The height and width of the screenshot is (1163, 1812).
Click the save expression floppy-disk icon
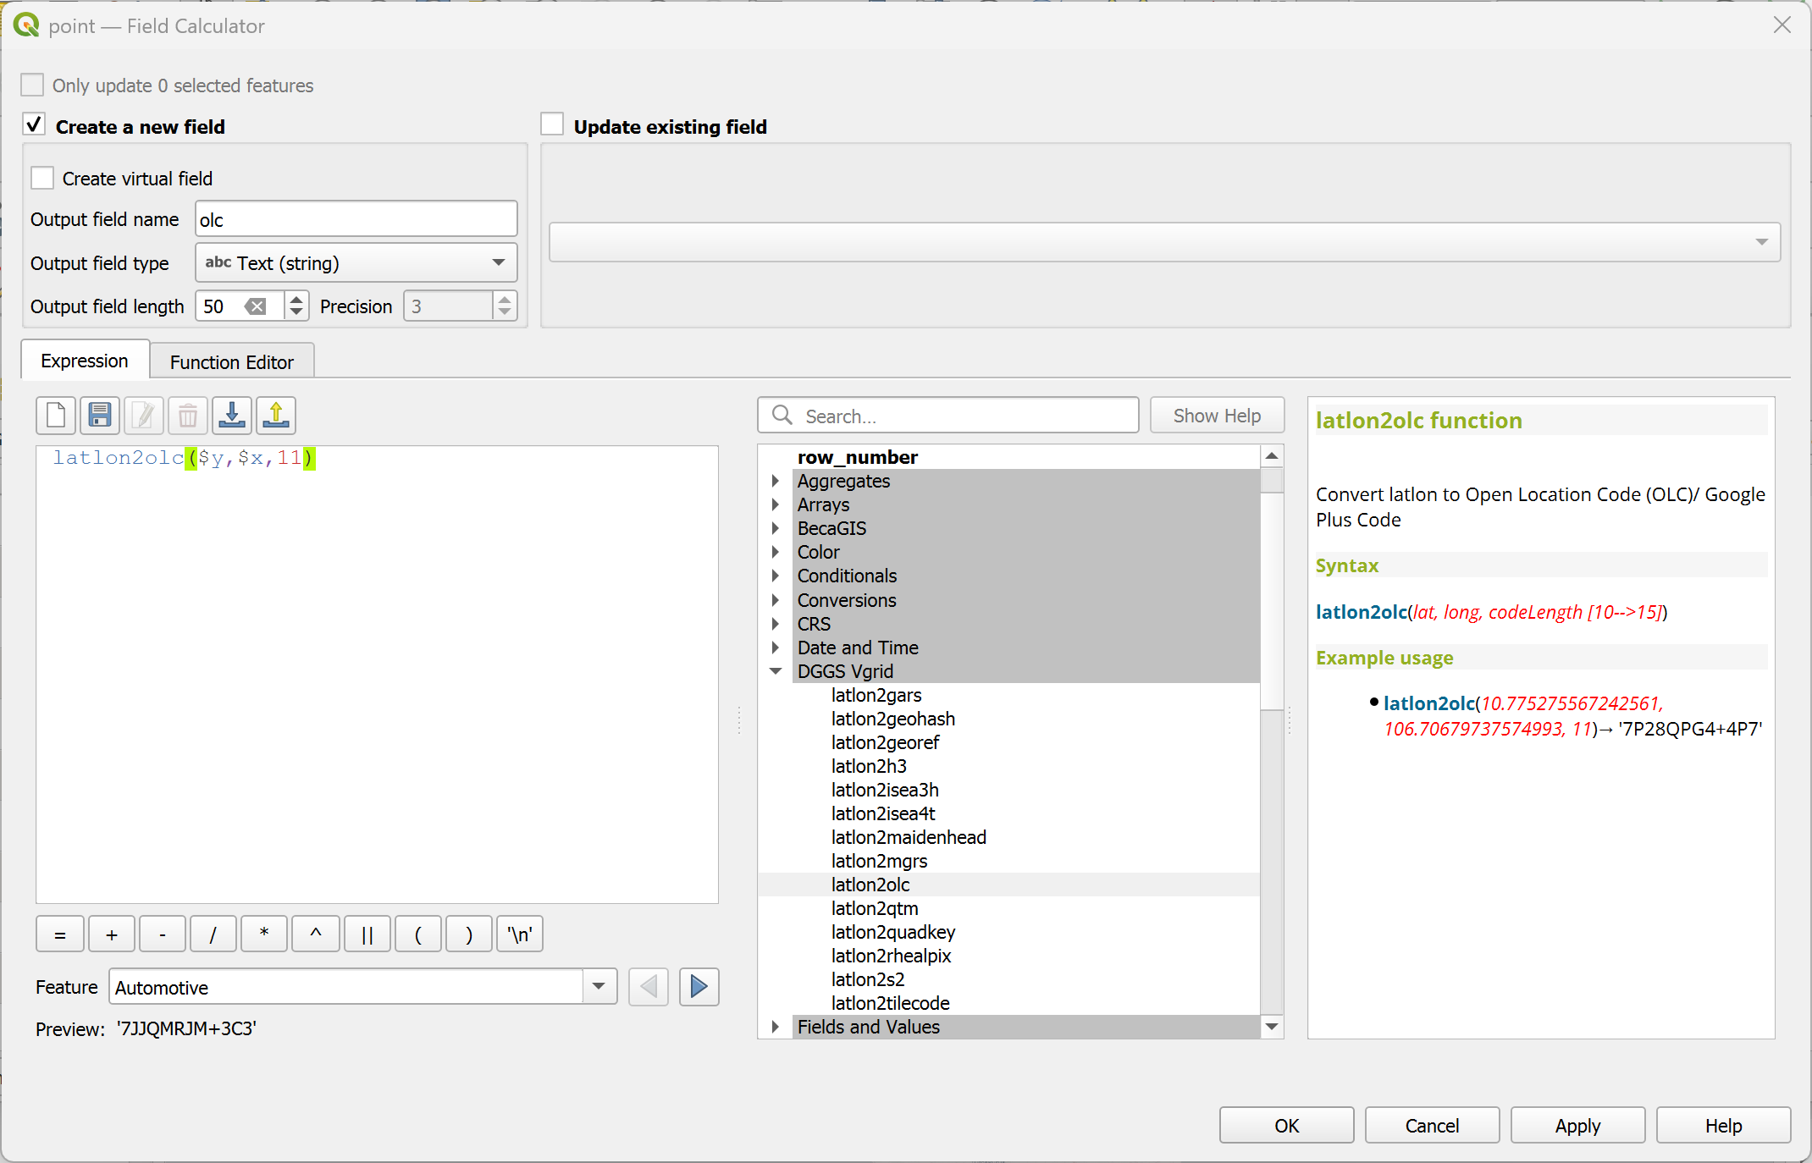click(100, 416)
